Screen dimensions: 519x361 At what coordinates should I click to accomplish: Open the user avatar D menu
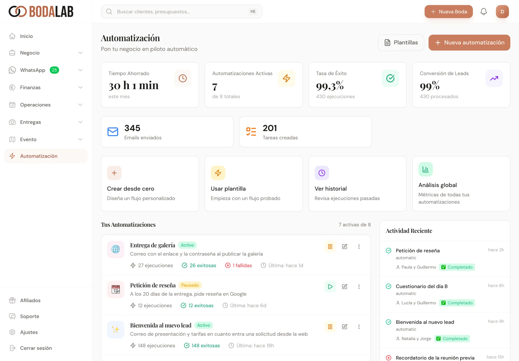point(502,12)
